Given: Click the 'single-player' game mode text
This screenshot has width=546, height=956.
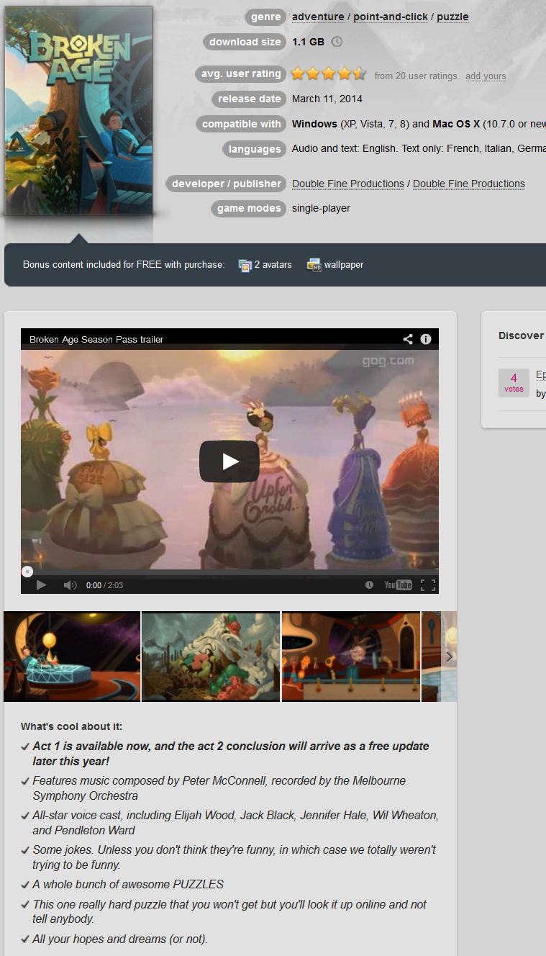Looking at the screenshot, I should coord(321,208).
